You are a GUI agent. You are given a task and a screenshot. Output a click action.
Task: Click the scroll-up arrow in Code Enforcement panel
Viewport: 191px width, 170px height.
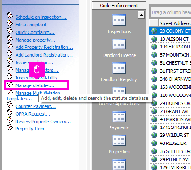[141, 15]
